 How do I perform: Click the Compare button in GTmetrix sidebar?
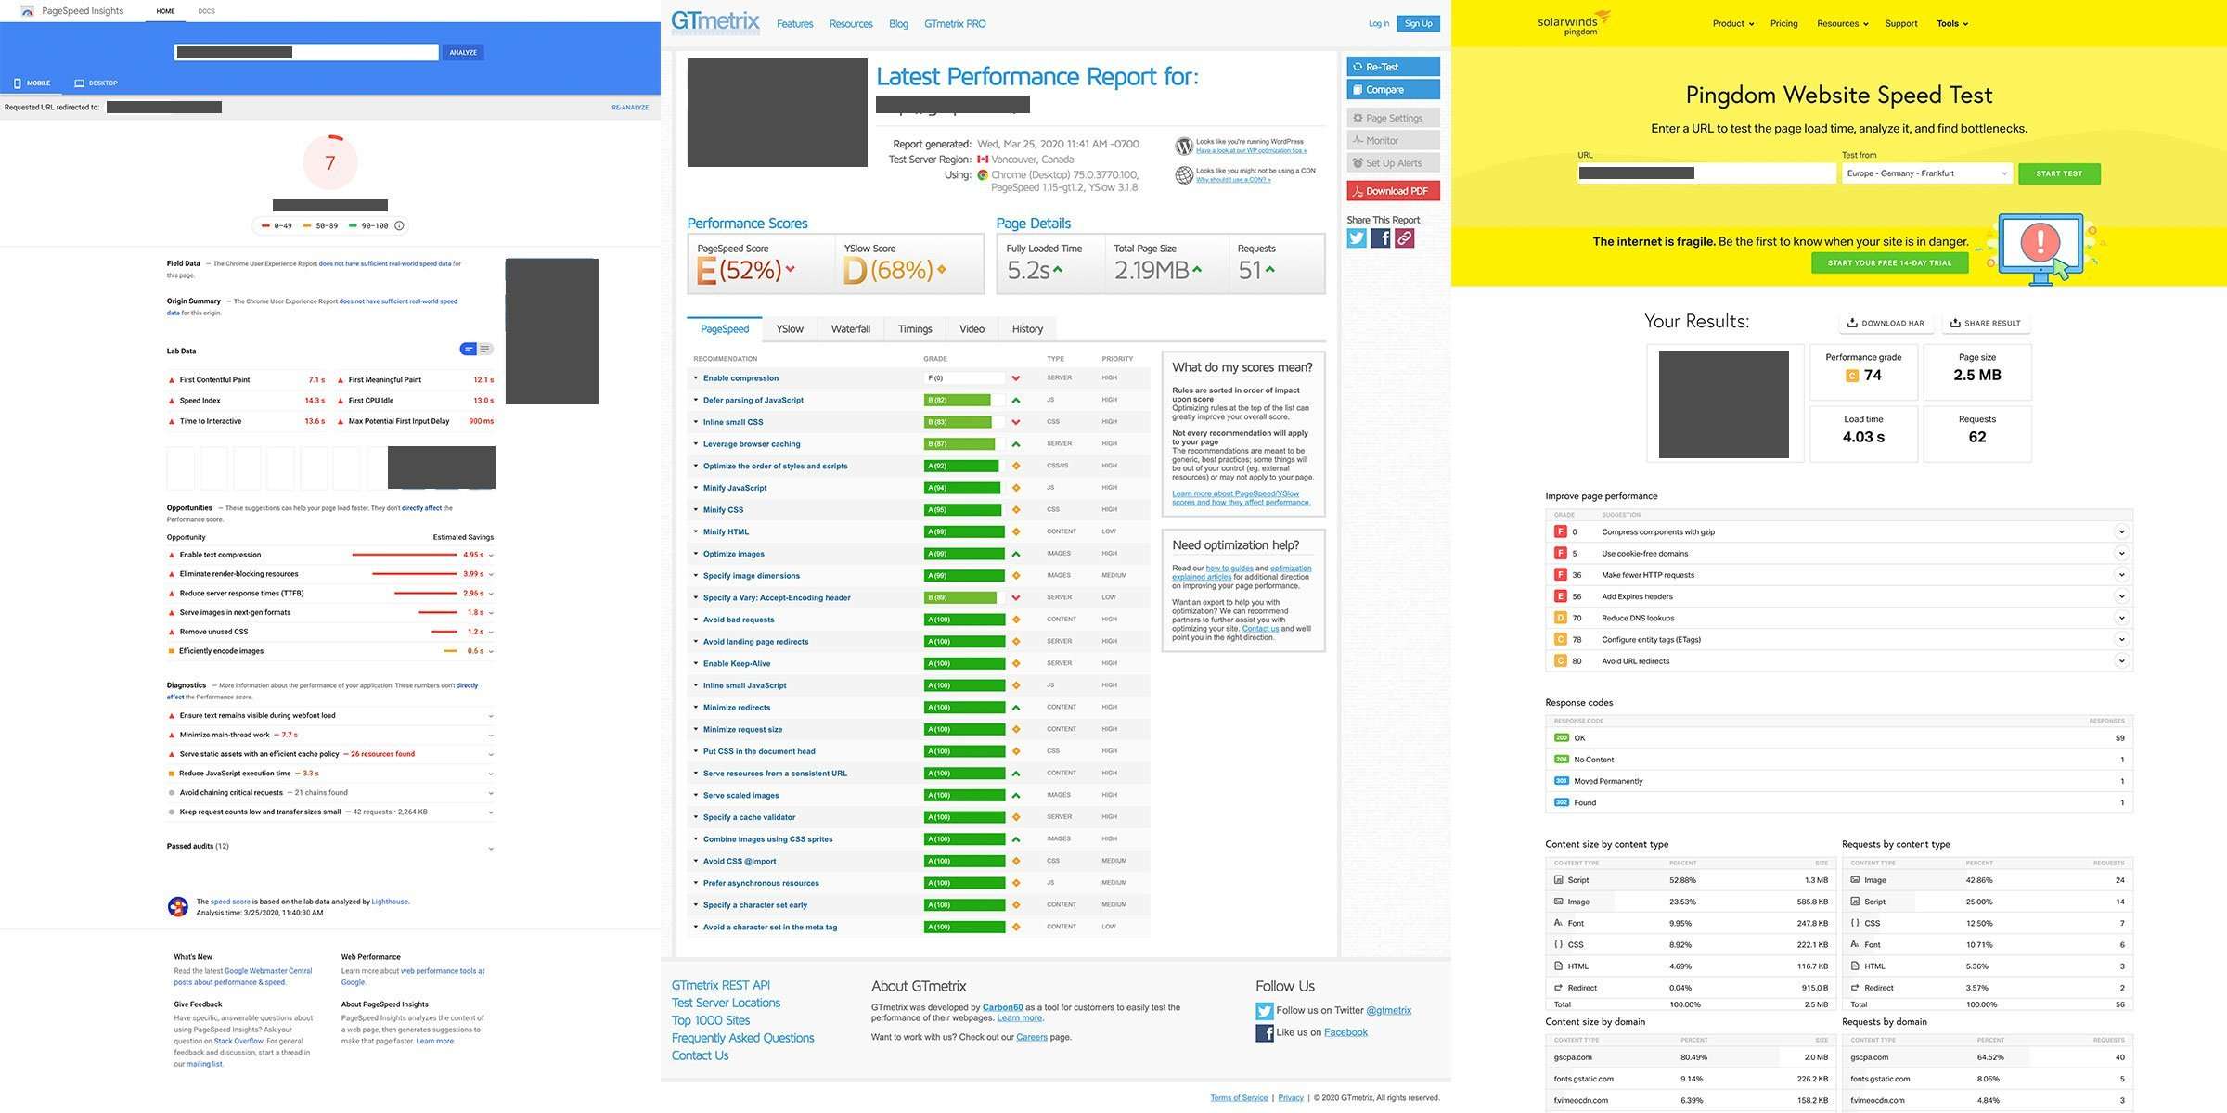coord(1393,90)
